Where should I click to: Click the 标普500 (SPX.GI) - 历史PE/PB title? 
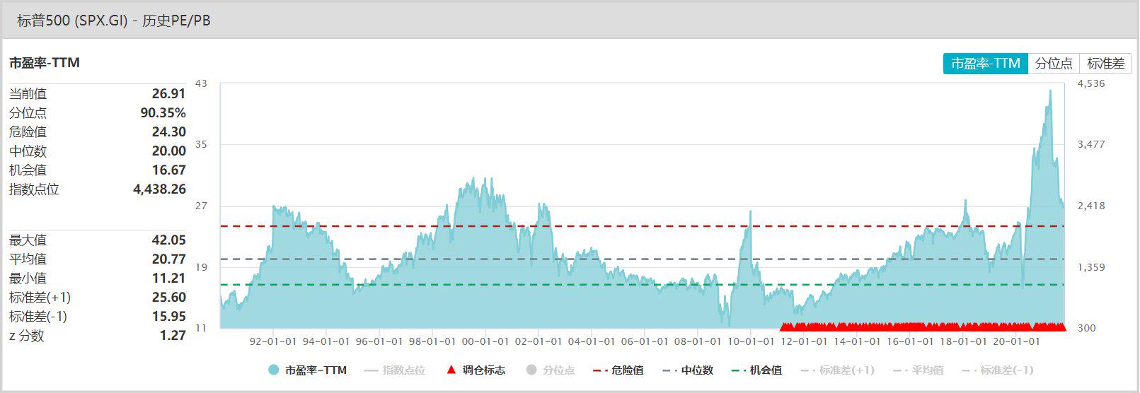pos(114,20)
